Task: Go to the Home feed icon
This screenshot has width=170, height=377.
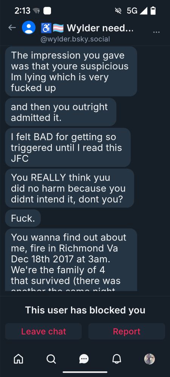Action: [x=19, y=359]
